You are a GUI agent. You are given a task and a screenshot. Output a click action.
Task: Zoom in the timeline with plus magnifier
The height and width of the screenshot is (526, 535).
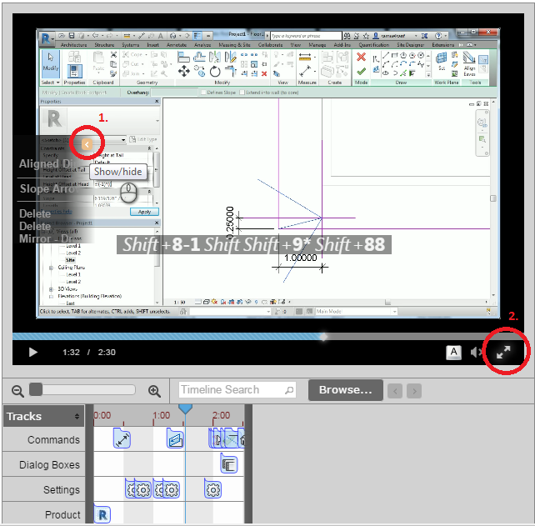[x=154, y=391]
